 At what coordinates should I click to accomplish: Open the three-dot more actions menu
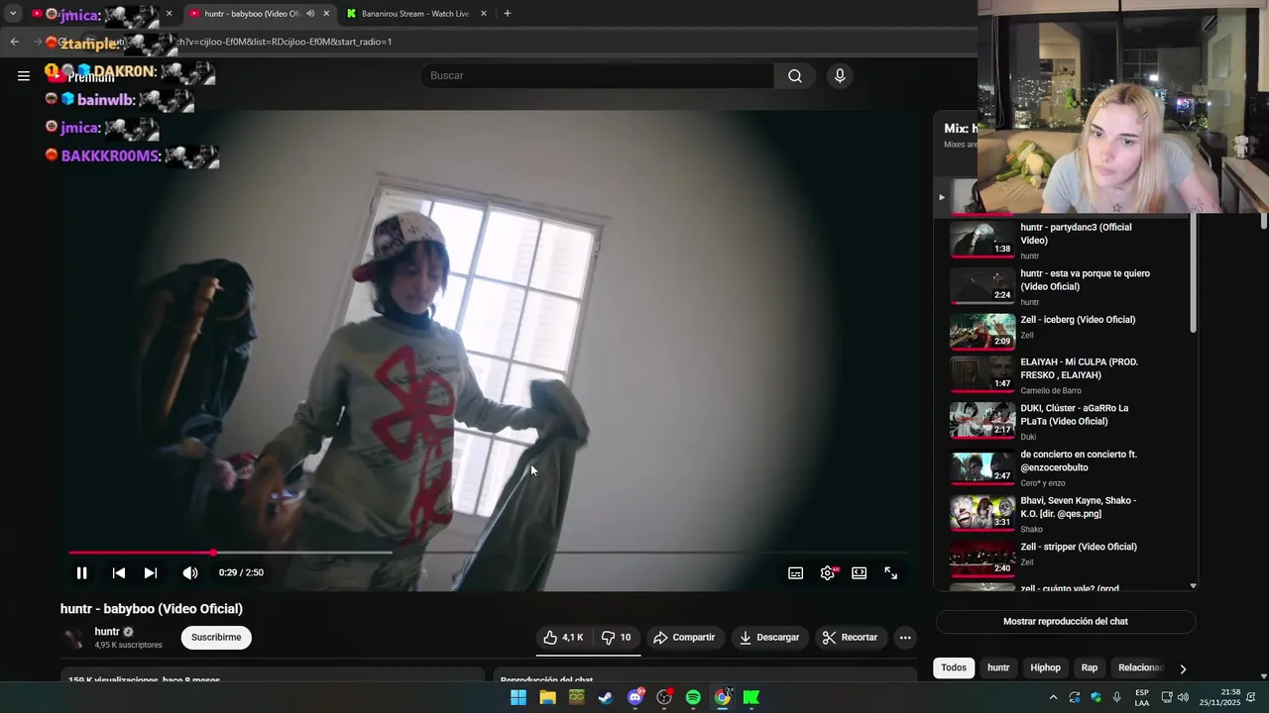click(905, 638)
